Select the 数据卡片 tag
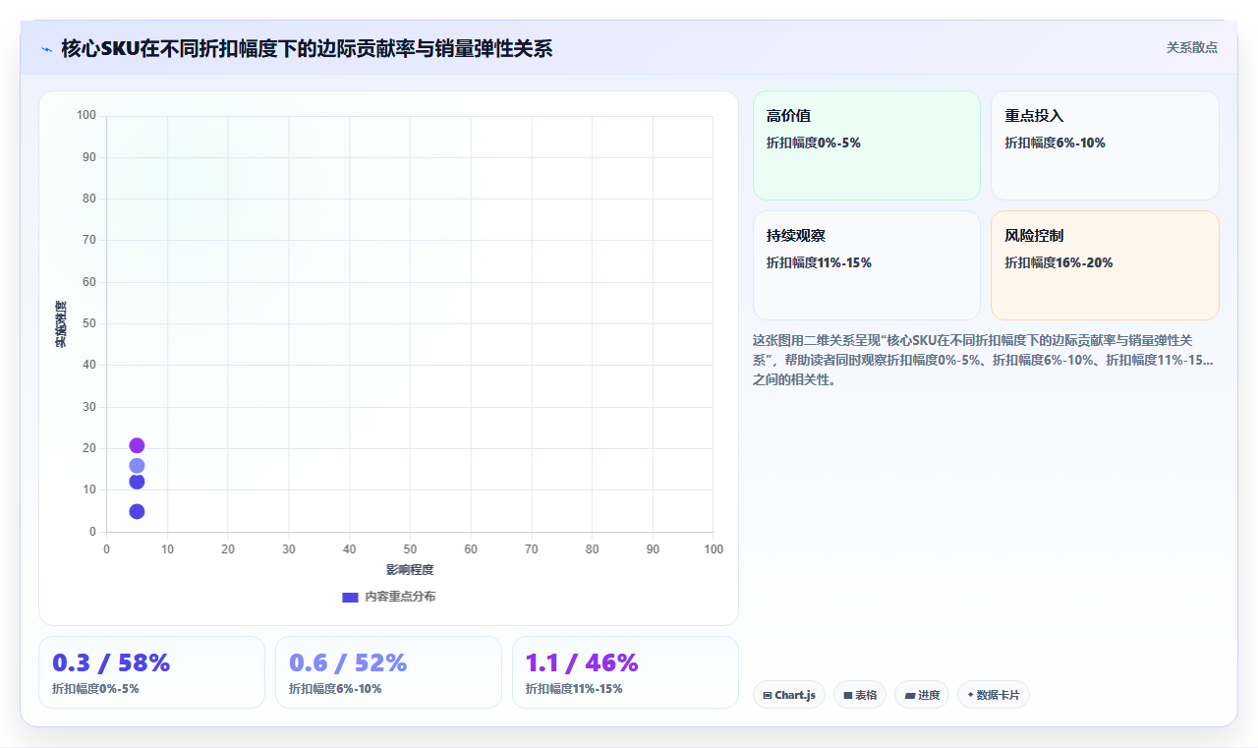This screenshot has width=1258, height=748. point(994,695)
